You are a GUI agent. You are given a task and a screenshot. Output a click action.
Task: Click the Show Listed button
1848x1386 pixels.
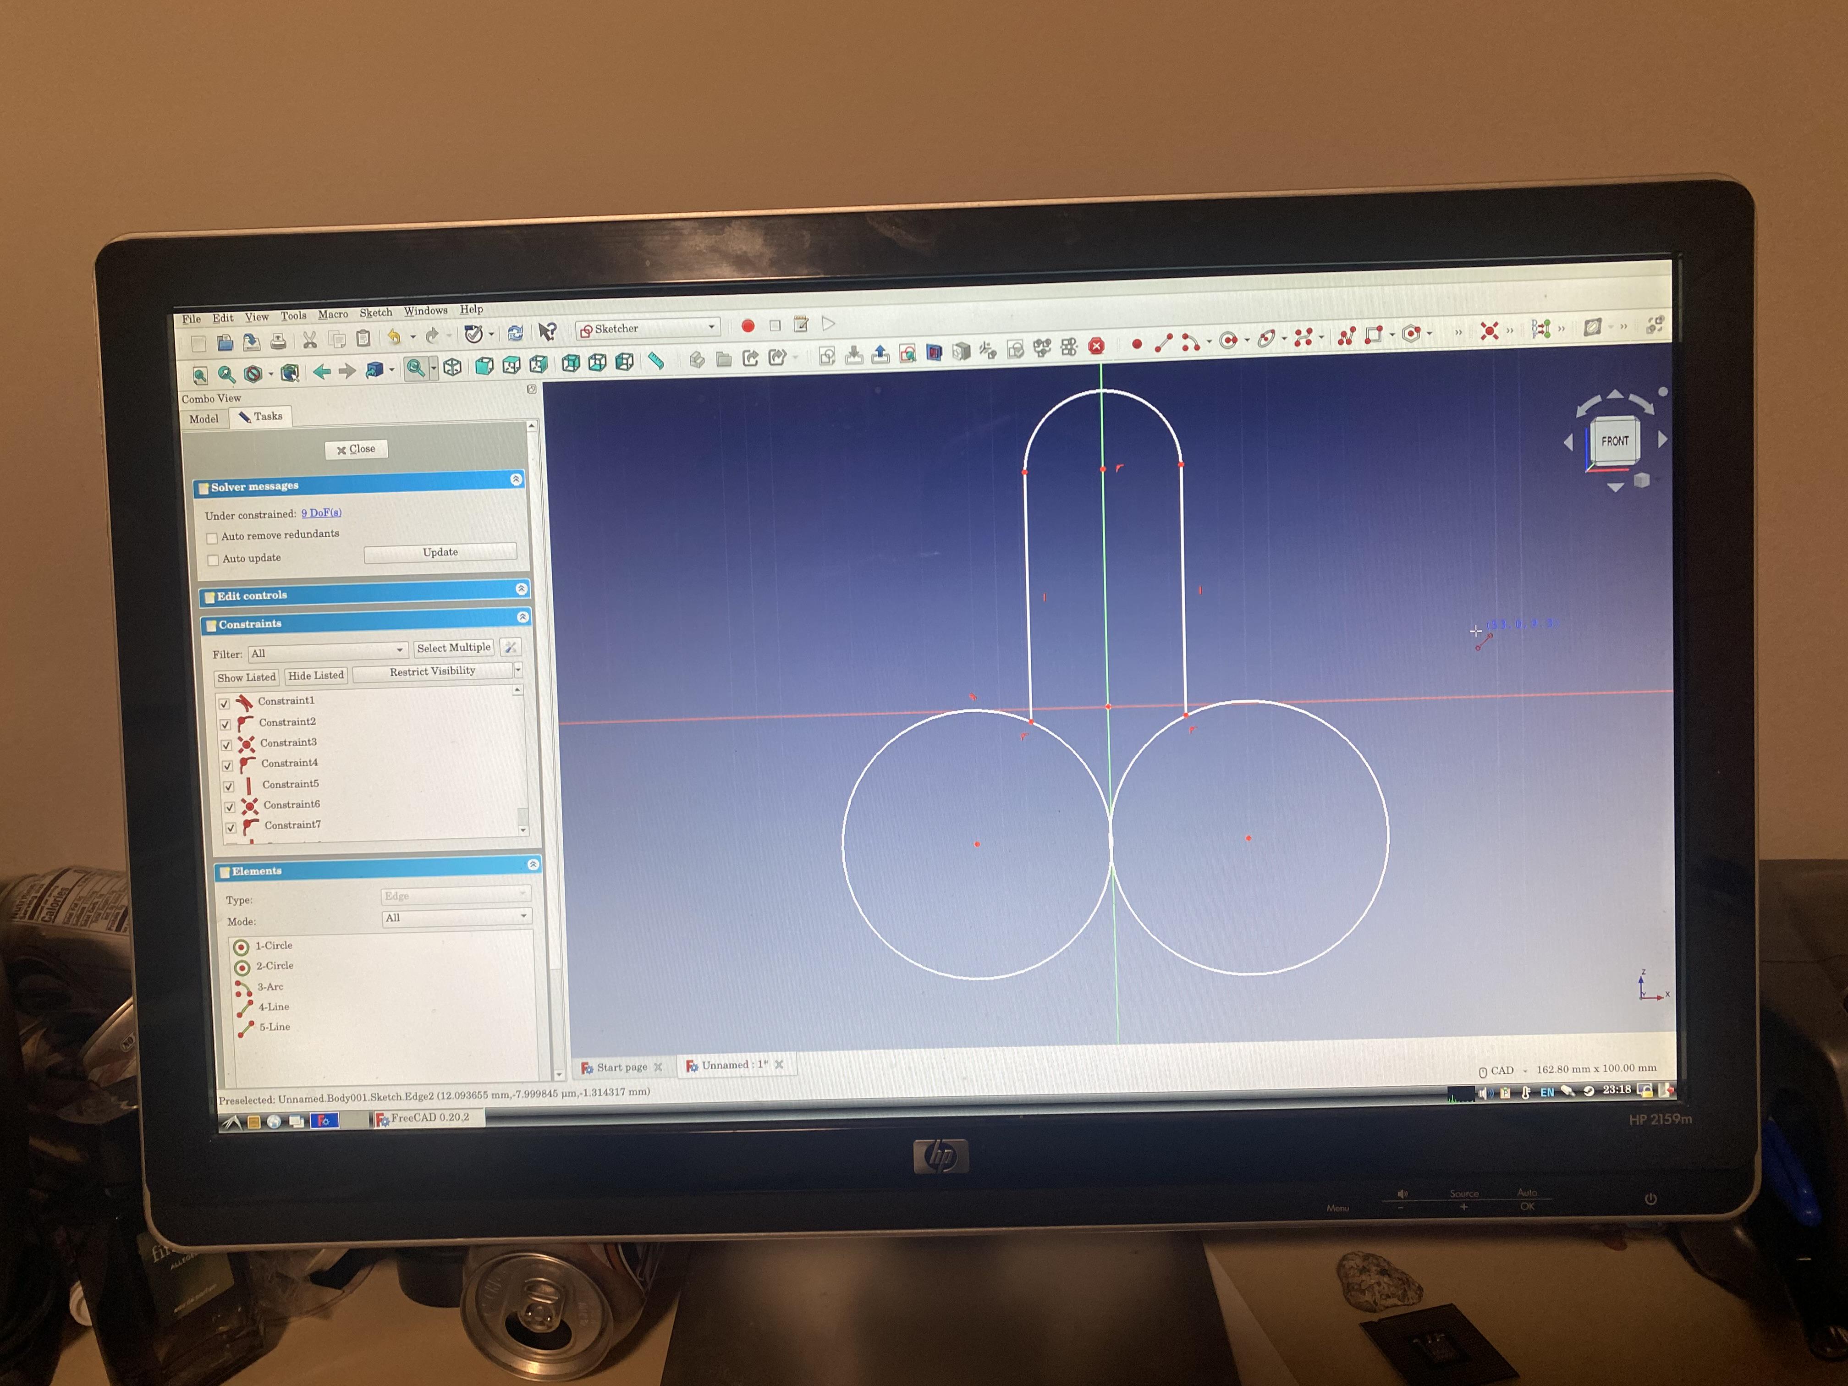247,677
